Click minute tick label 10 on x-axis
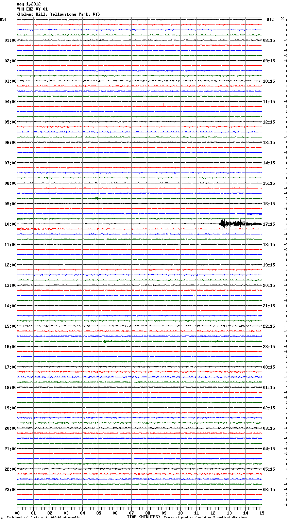The image size is (289, 522). (x=180, y=513)
